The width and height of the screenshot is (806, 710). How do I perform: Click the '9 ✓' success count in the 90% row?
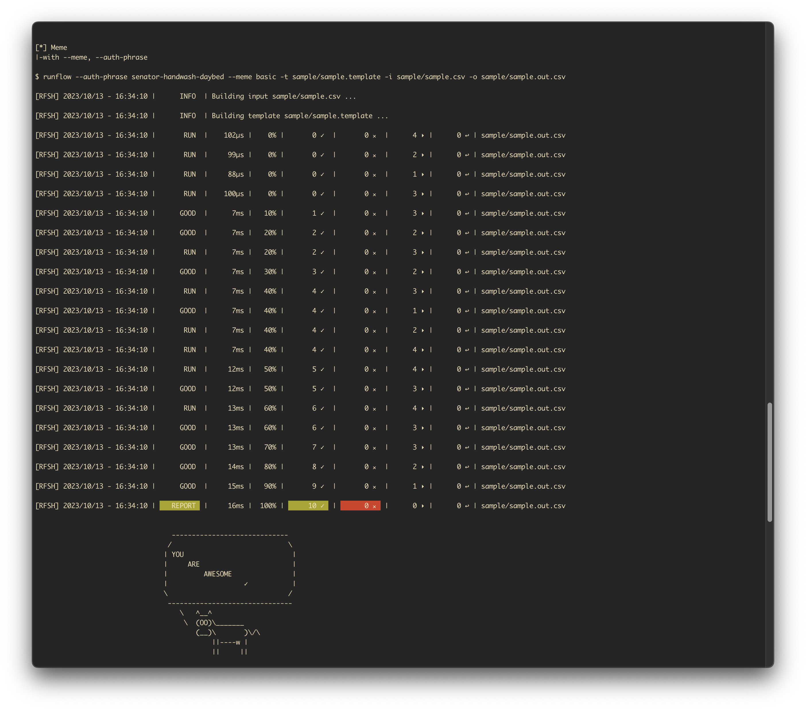[x=318, y=486]
